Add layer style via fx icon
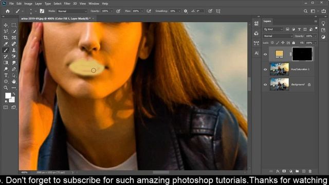Viewport: 329px width, 185px height. point(278,171)
